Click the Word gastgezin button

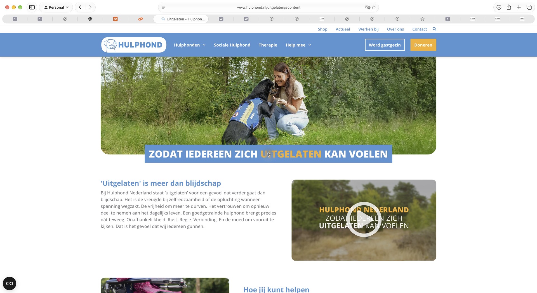[385, 45]
